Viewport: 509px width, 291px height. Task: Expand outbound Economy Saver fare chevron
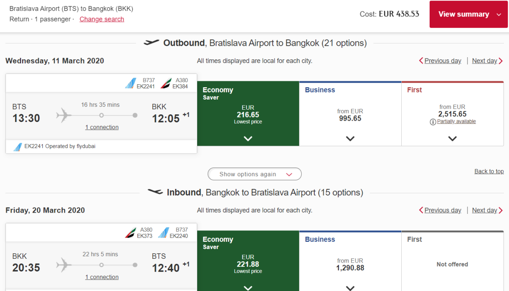pos(248,139)
